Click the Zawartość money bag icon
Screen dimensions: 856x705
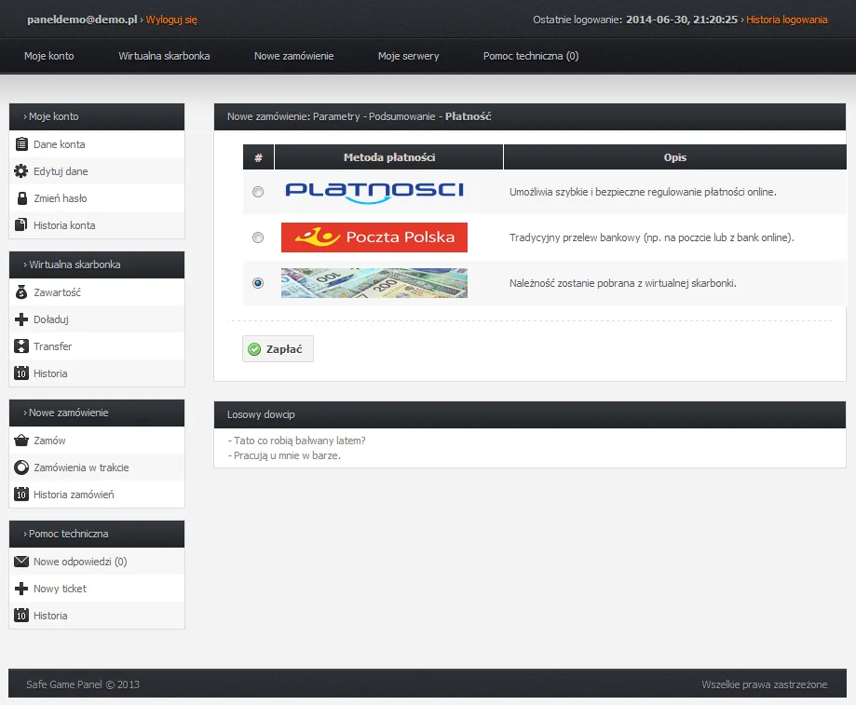tap(21, 292)
